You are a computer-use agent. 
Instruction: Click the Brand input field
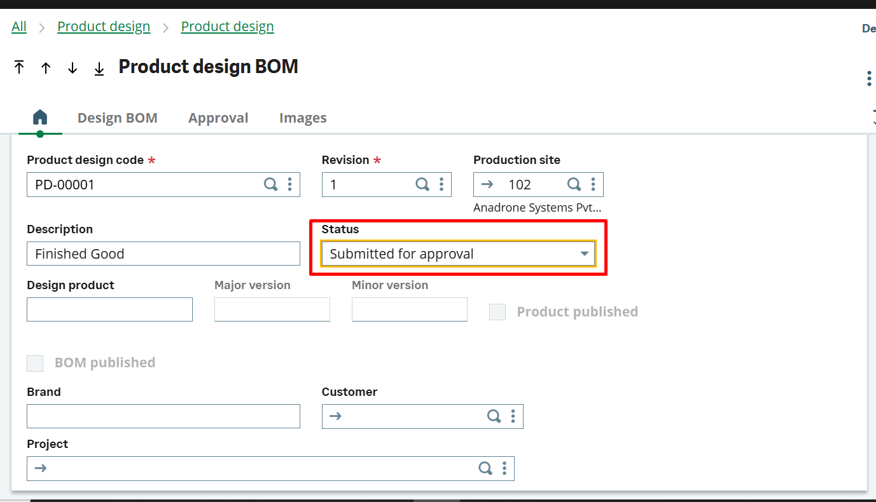[x=163, y=416]
